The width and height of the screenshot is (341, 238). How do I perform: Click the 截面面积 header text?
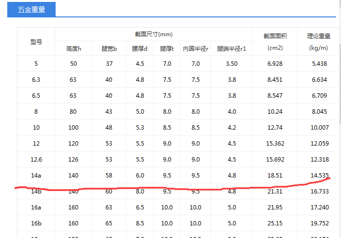[x=275, y=36]
